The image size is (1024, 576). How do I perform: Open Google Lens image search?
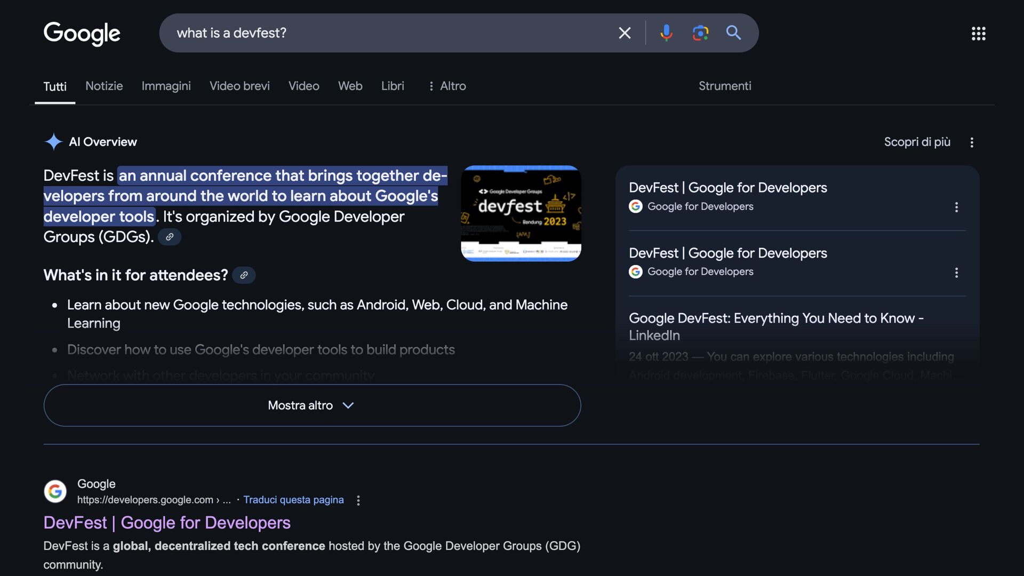tap(700, 33)
